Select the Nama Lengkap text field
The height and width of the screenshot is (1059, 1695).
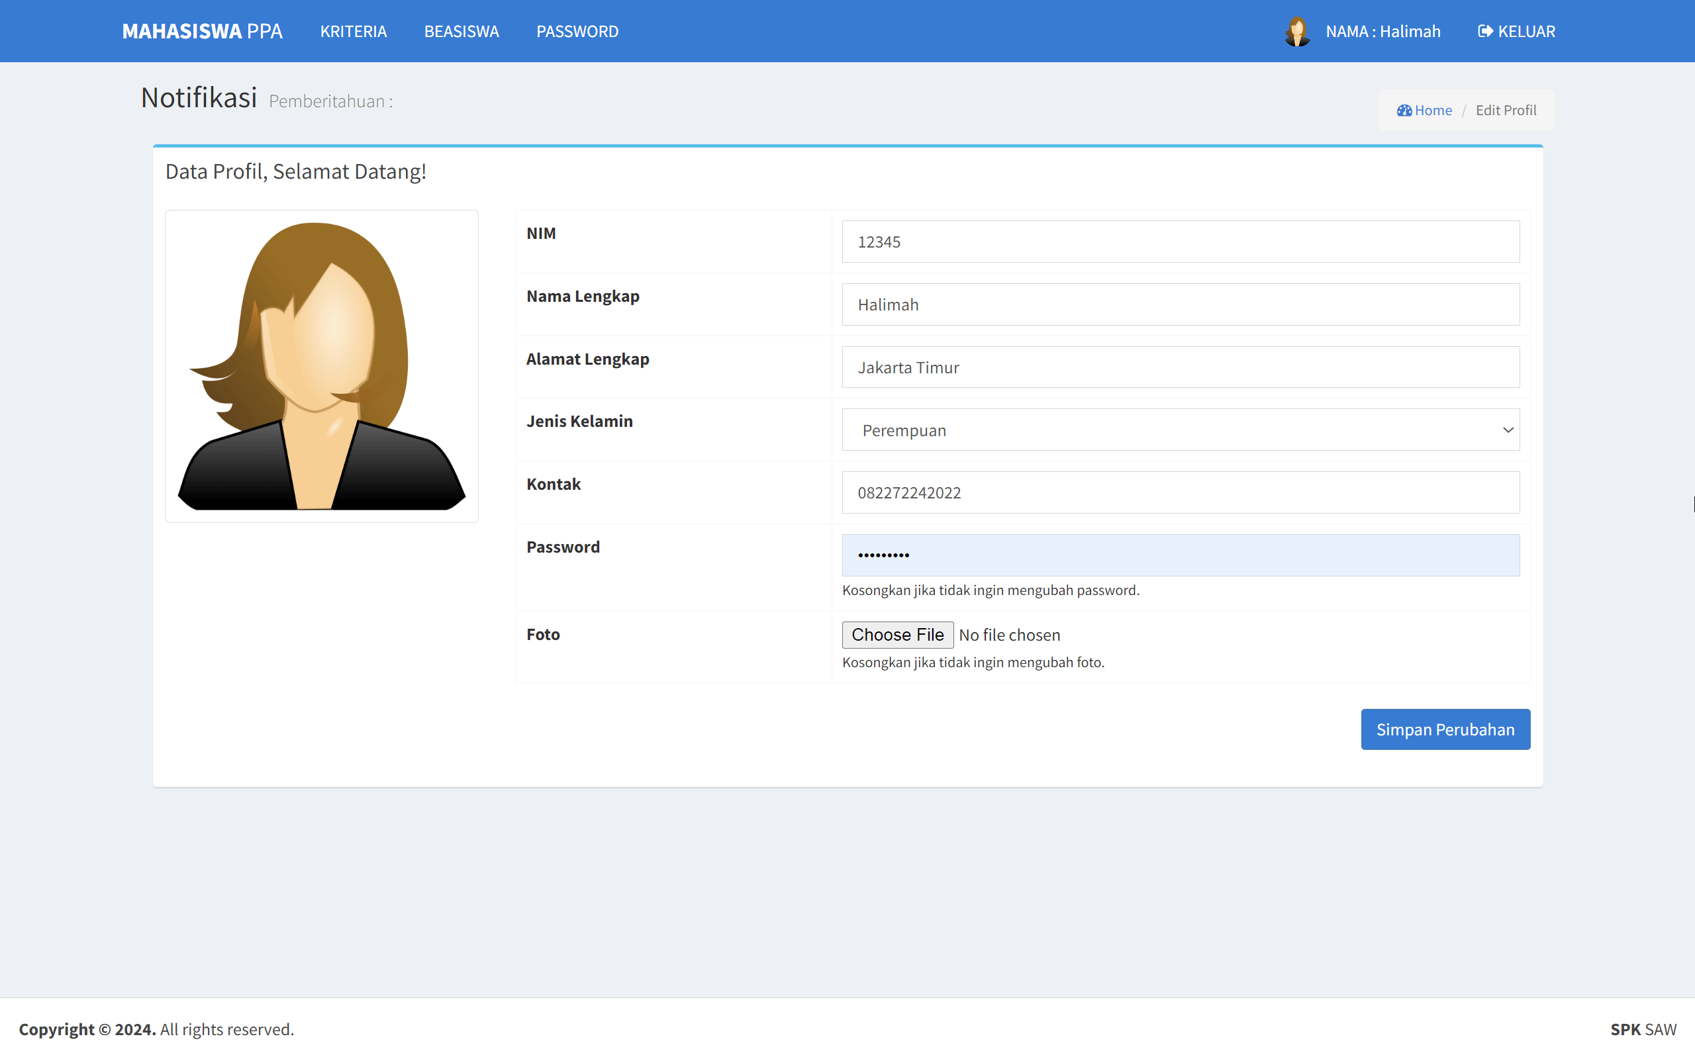(x=1180, y=304)
